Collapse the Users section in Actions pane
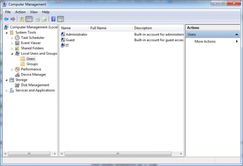This screenshot has width=243, height=166. click(x=237, y=34)
